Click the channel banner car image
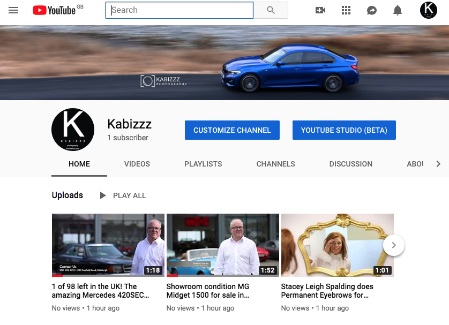This screenshot has width=449, height=325. point(224,63)
